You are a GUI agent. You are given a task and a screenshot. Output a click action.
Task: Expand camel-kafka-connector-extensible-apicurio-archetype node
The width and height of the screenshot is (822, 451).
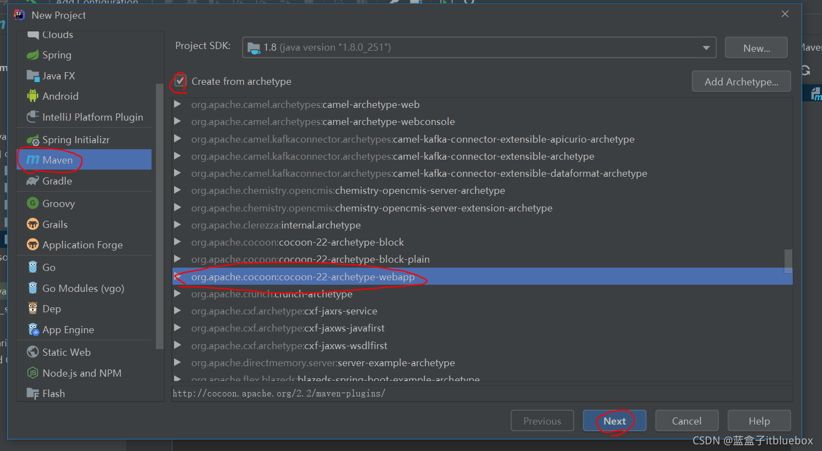pos(177,139)
